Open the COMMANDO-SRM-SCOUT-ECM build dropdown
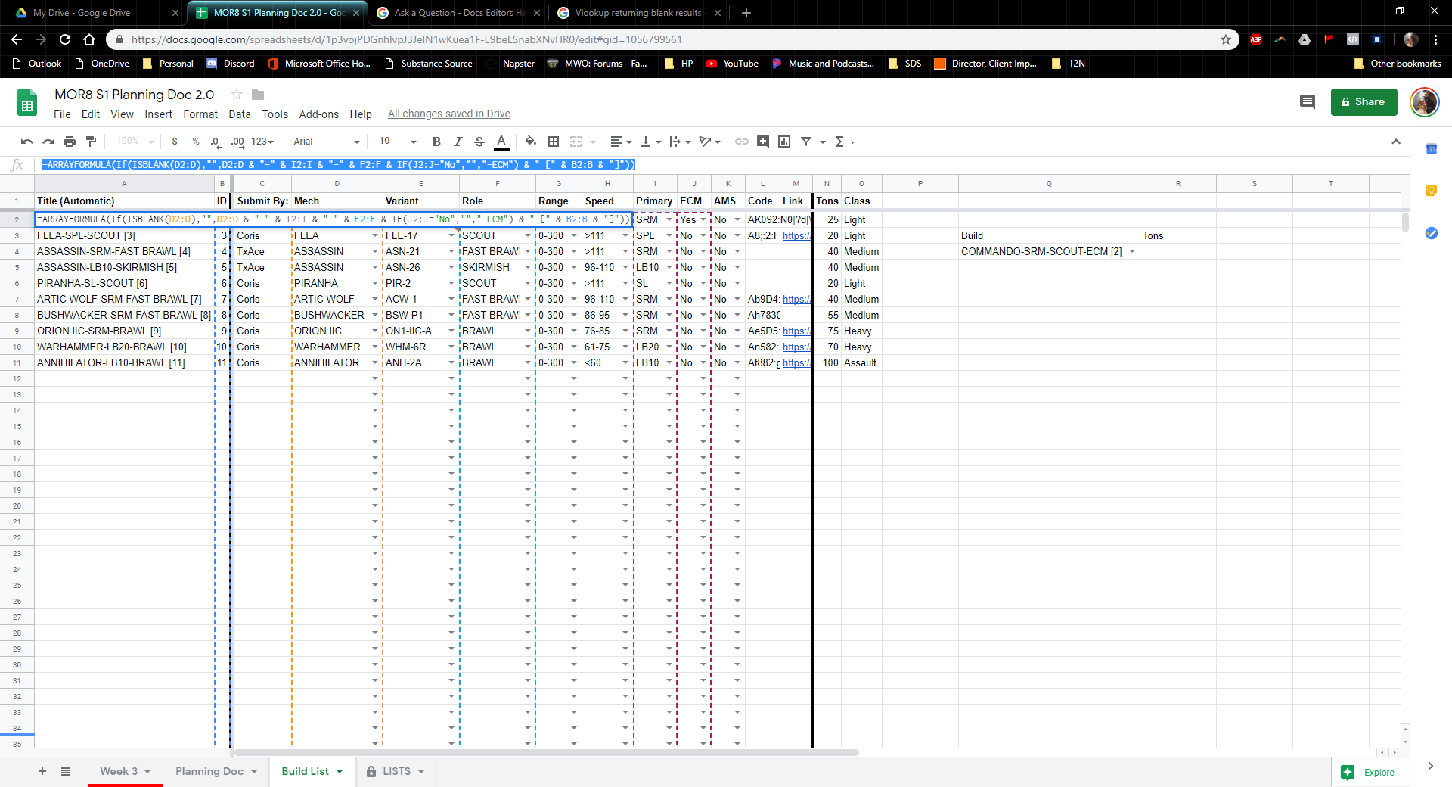 pos(1132,252)
